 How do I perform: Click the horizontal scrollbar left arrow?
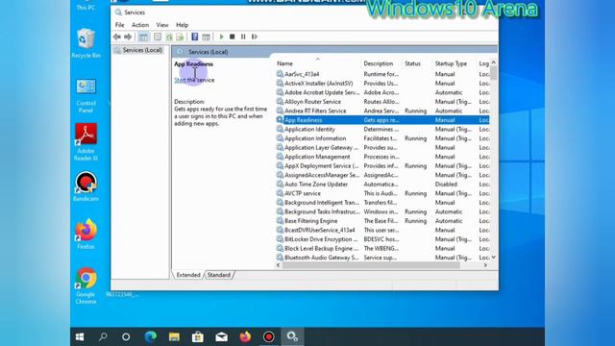point(279,265)
